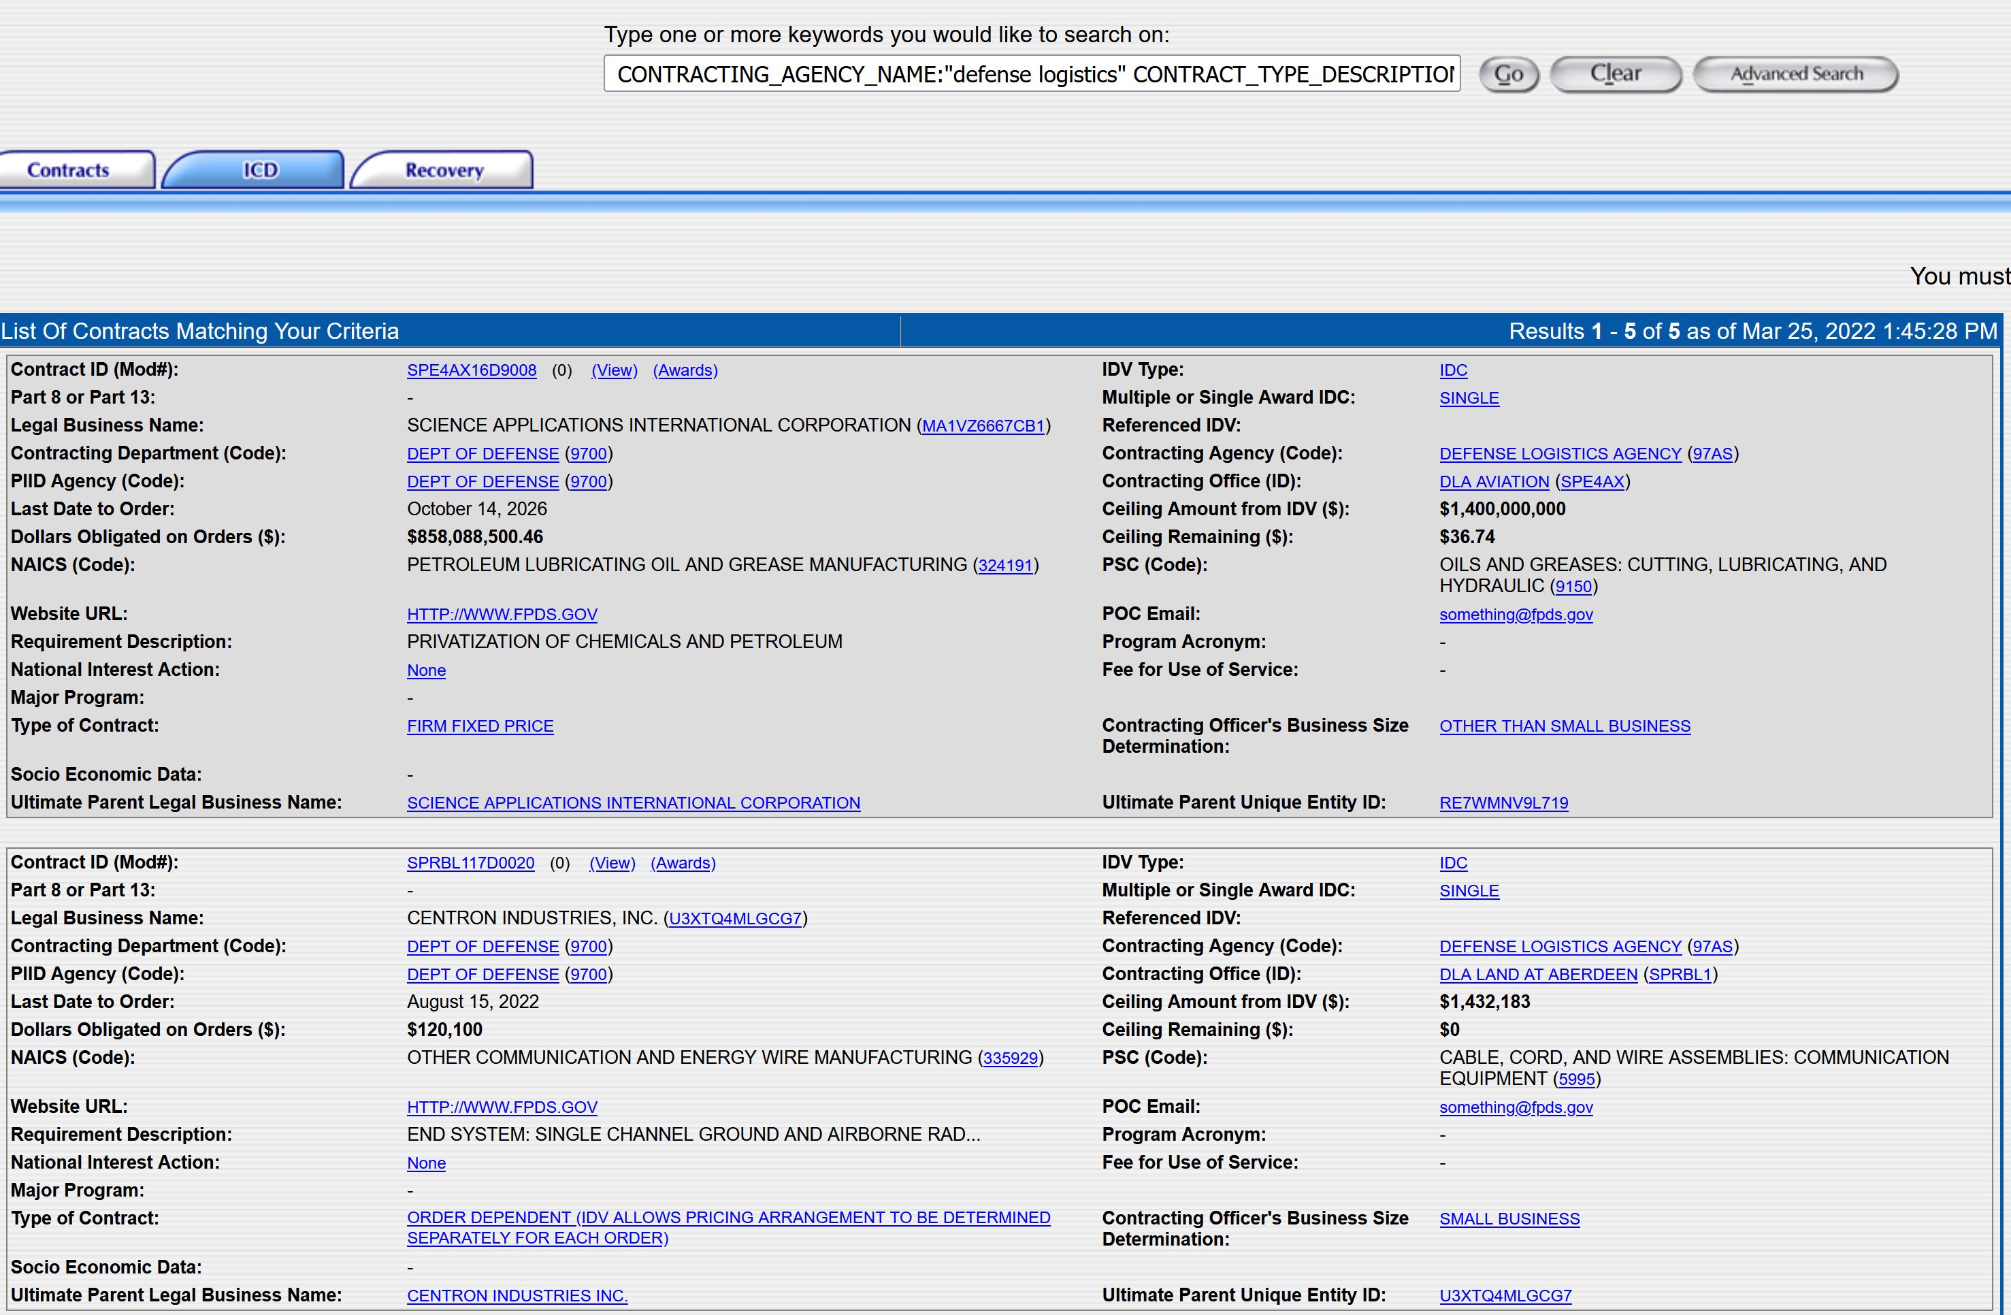Click Contracting Department DEPT OF DEFENSE for SPE4AX16D9008
Viewport: 2011px width, 1315px height.
click(x=483, y=454)
